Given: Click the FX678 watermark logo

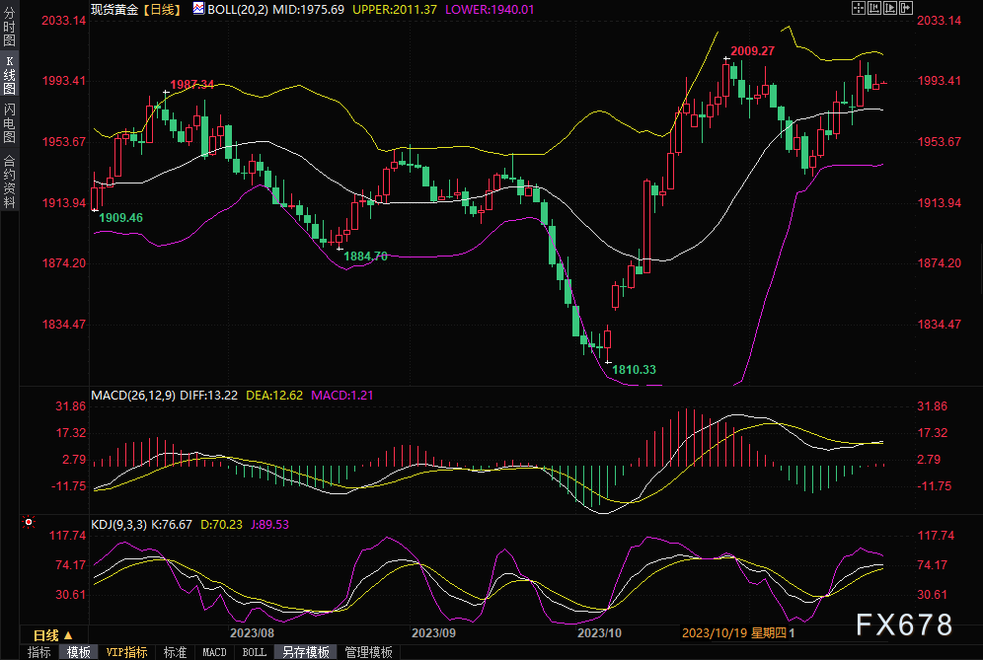Looking at the screenshot, I should pyautogui.click(x=903, y=624).
